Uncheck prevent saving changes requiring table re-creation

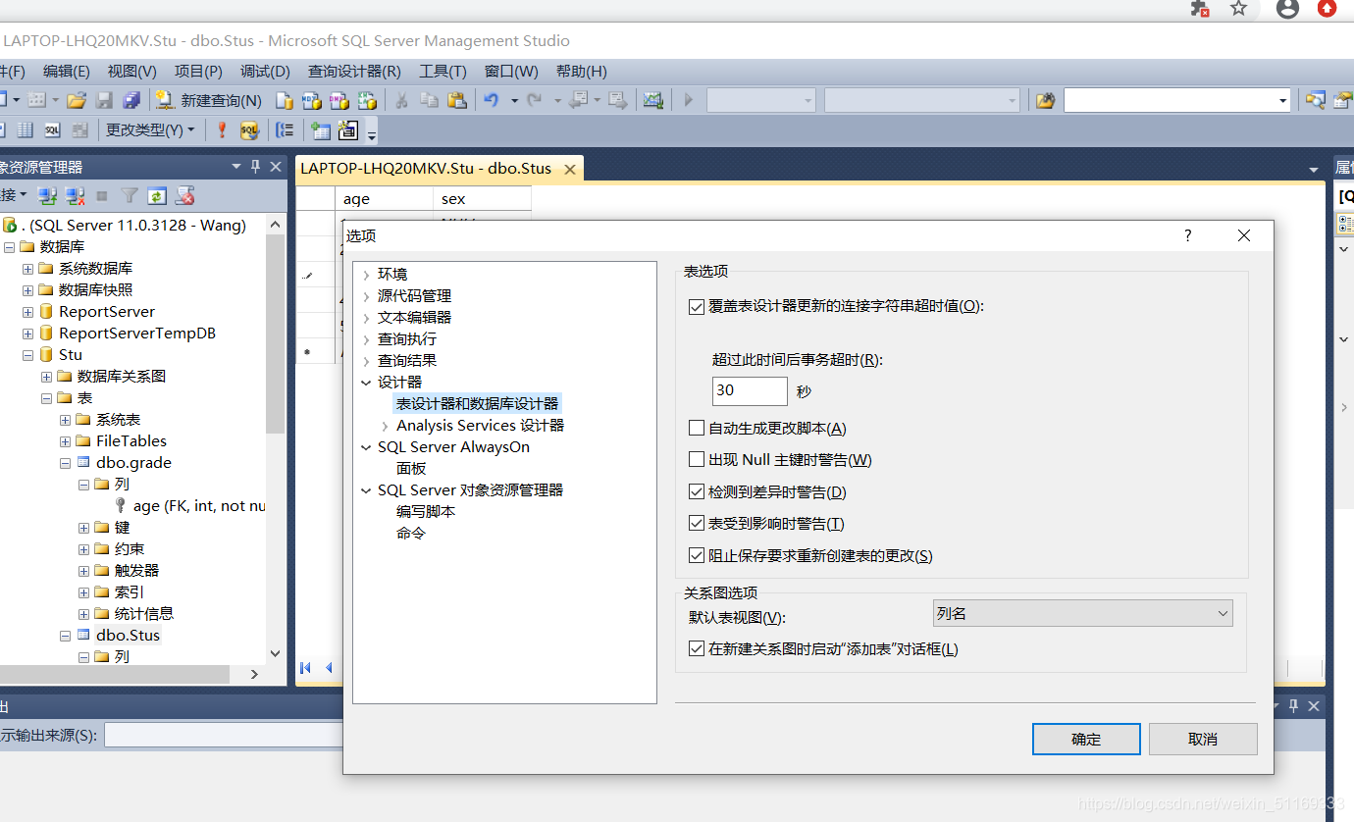[x=697, y=555]
